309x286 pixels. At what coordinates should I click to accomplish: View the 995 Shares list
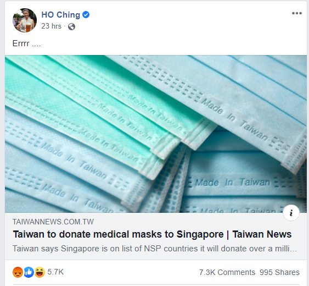(x=279, y=272)
